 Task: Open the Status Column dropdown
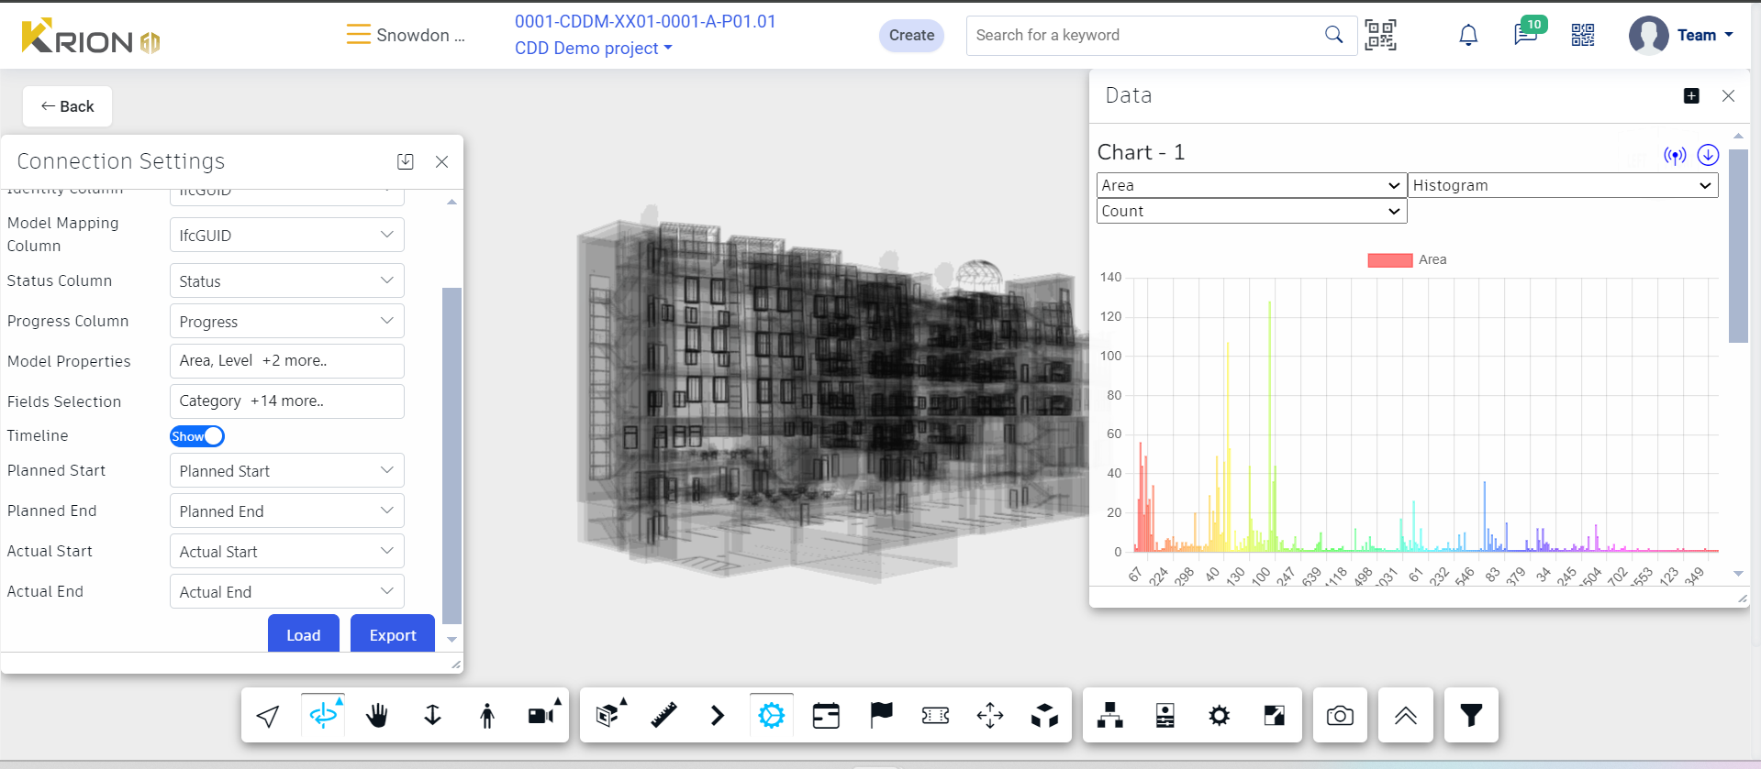point(286,281)
